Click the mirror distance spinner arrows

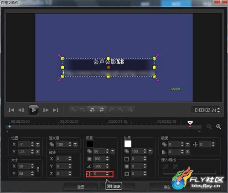[x=213, y=144]
